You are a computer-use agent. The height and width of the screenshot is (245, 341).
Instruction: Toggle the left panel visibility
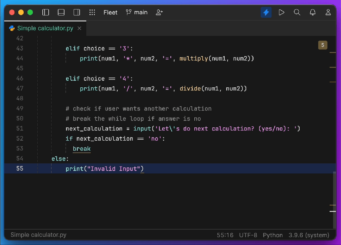pyautogui.click(x=46, y=12)
